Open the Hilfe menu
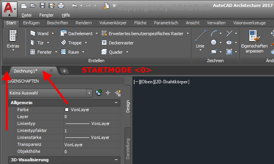This screenshot has height=164, width=274. [x=66, y=15]
